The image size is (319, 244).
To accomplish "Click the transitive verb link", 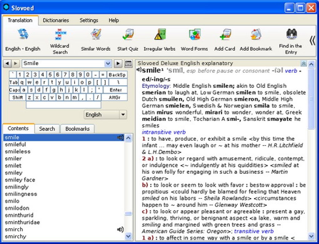I will point(254,231).
